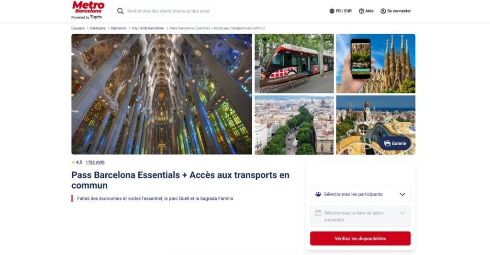Open the start date selection dropdown

pyautogui.click(x=360, y=216)
